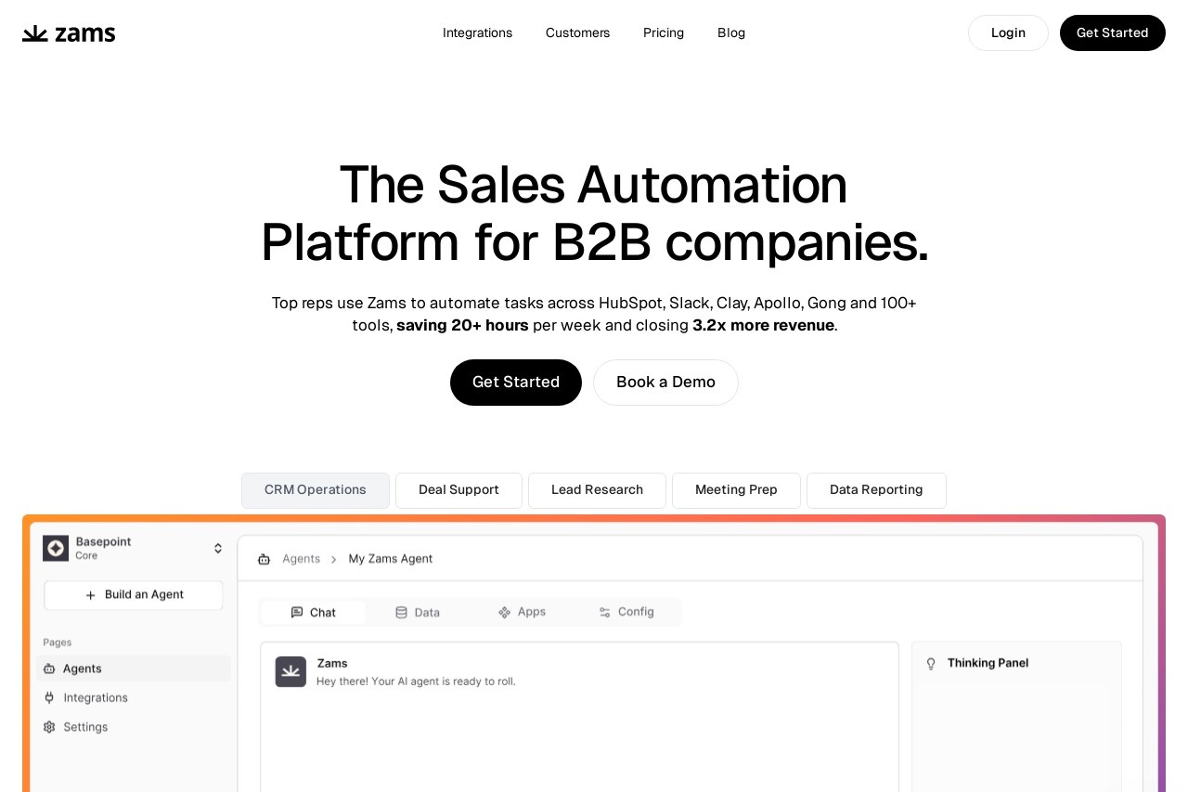Select the CRM Operations tab
This screenshot has width=1188, height=792.
316,490
